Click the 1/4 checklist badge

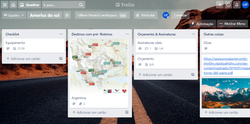tap(159, 49)
